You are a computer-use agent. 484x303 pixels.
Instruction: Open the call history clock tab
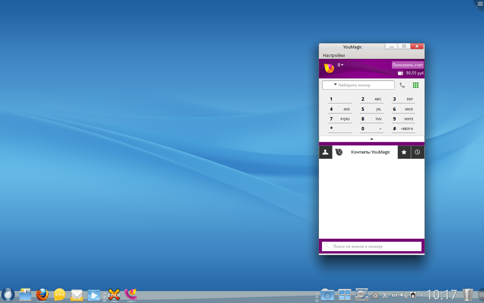point(417,152)
